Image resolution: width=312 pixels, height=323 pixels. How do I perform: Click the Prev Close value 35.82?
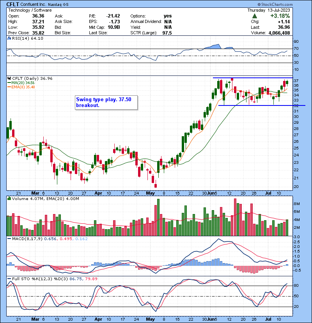[38, 33]
